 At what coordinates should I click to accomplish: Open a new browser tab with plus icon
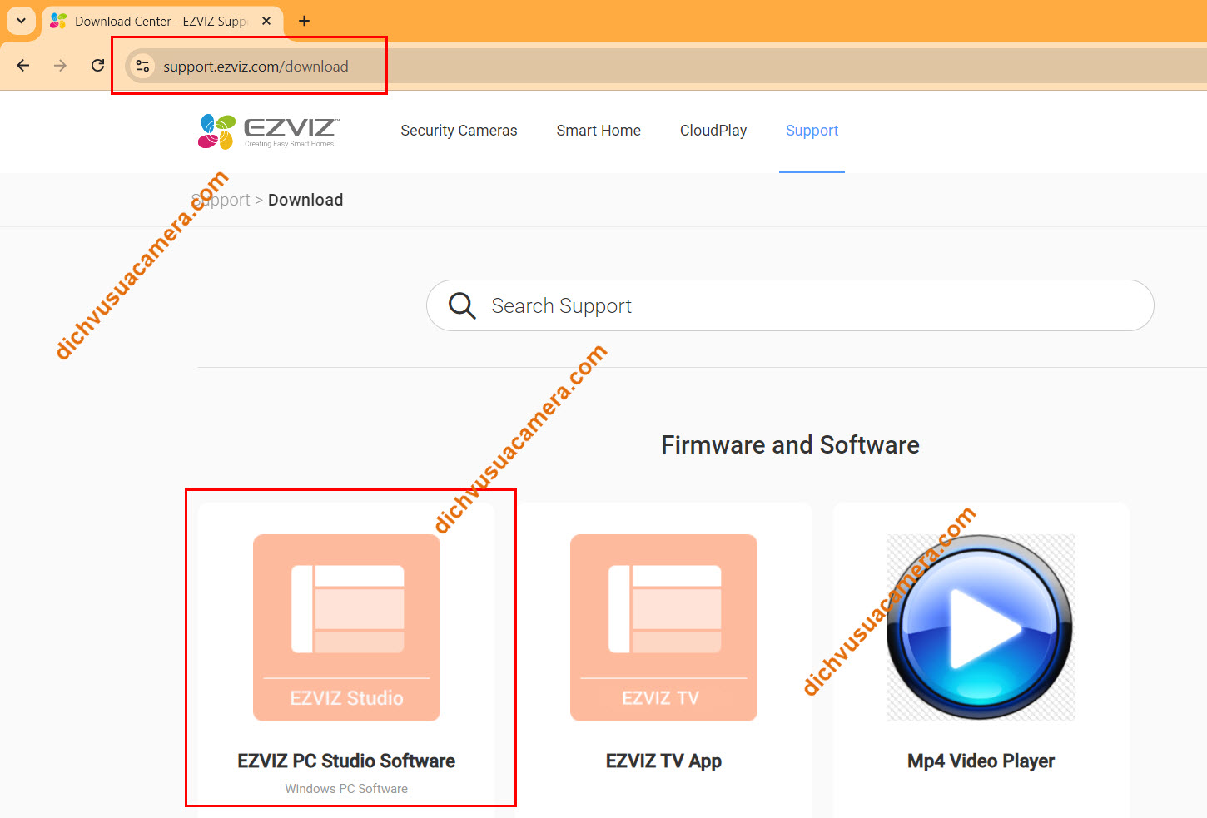click(x=304, y=21)
